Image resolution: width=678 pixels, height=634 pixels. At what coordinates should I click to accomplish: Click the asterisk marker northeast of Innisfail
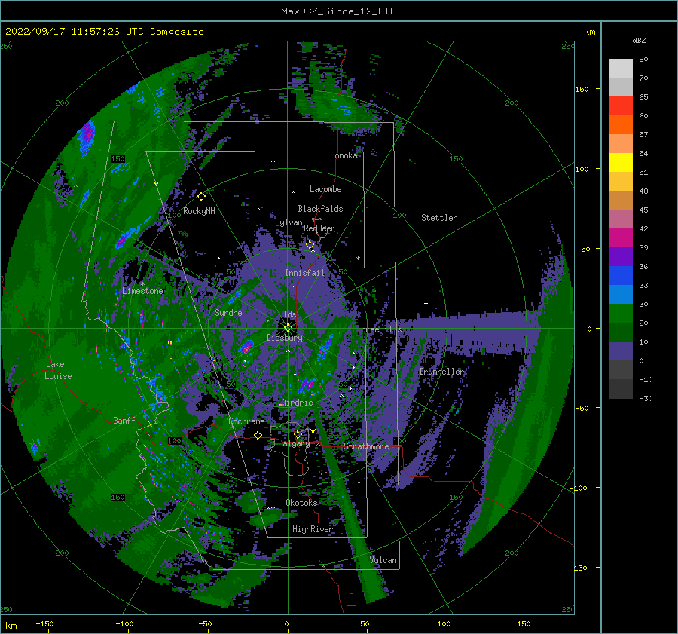(x=358, y=259)
